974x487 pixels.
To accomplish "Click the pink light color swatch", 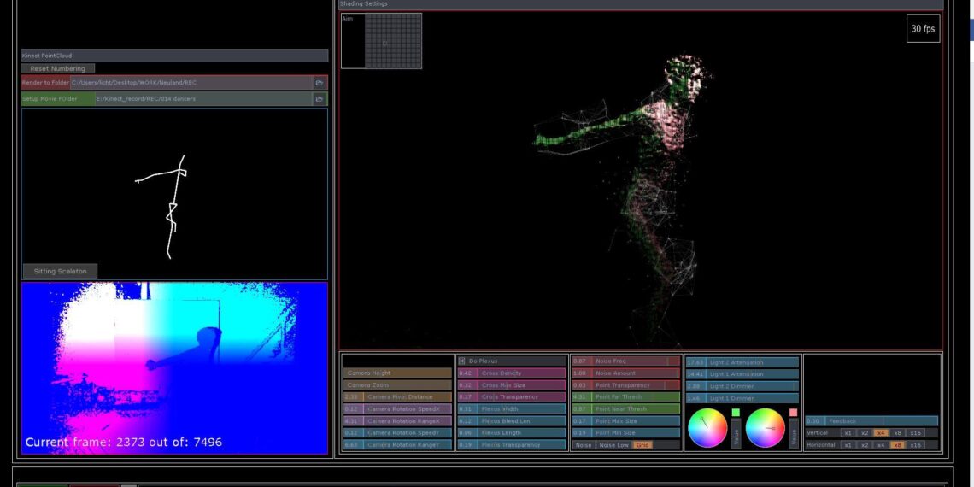I will point(793,414).
